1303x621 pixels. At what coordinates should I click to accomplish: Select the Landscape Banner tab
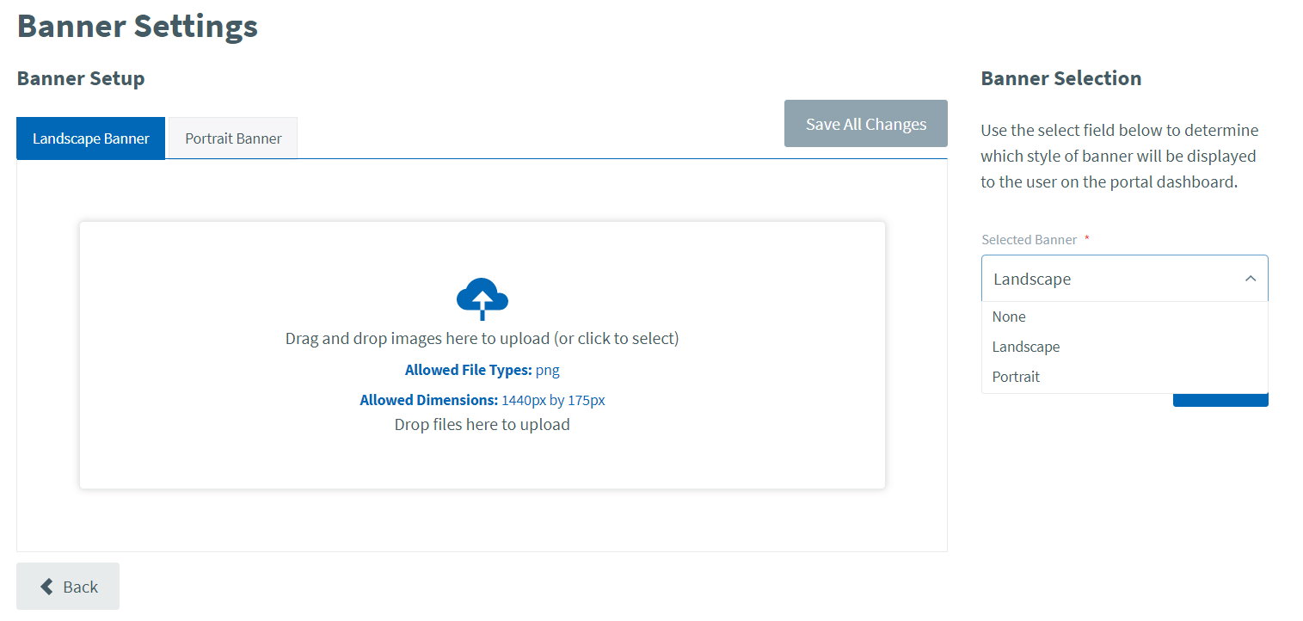(91, 138)
